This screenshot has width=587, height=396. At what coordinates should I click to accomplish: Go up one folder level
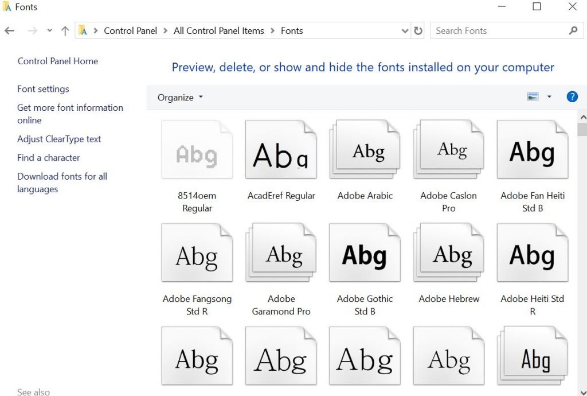[x=65, y=30]
